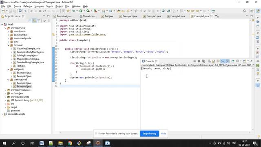Open the Source menu
This screenshot has height=147, width=261.
click(x=17, y=7)
